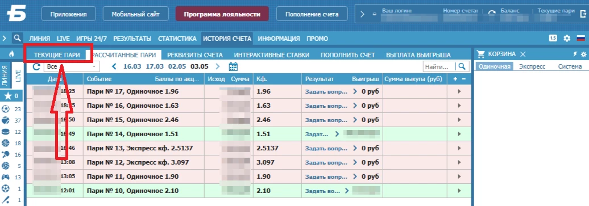Expand the left navigation chevron
589x206 pixels.
[5, 38]
